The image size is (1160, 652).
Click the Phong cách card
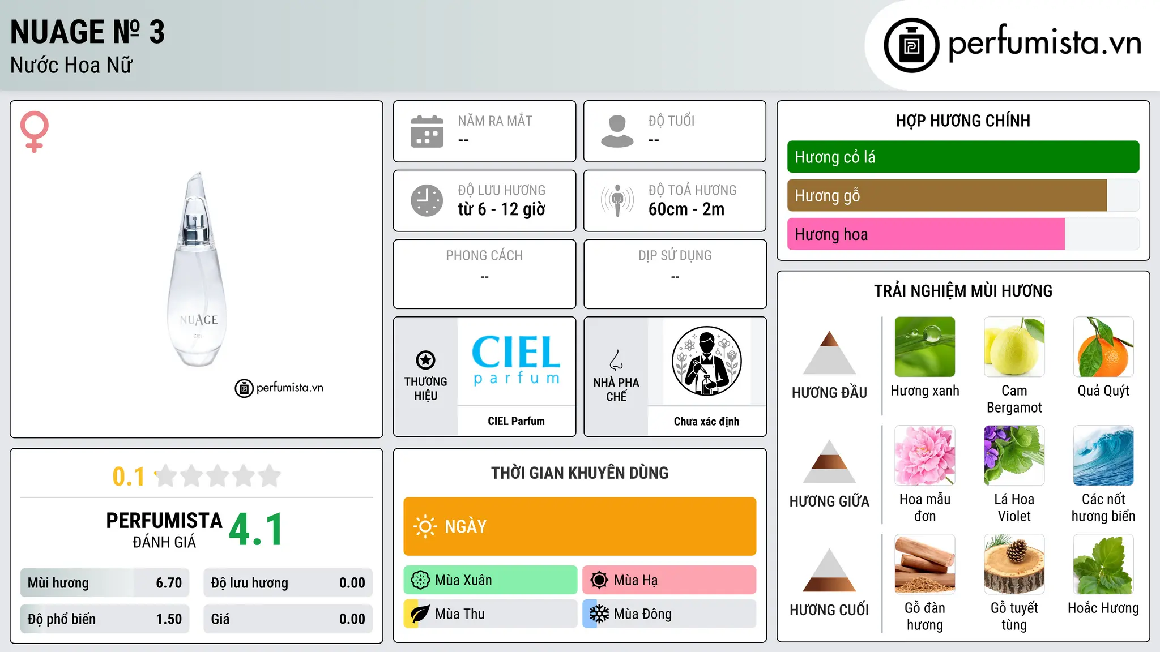coord(485,274)
